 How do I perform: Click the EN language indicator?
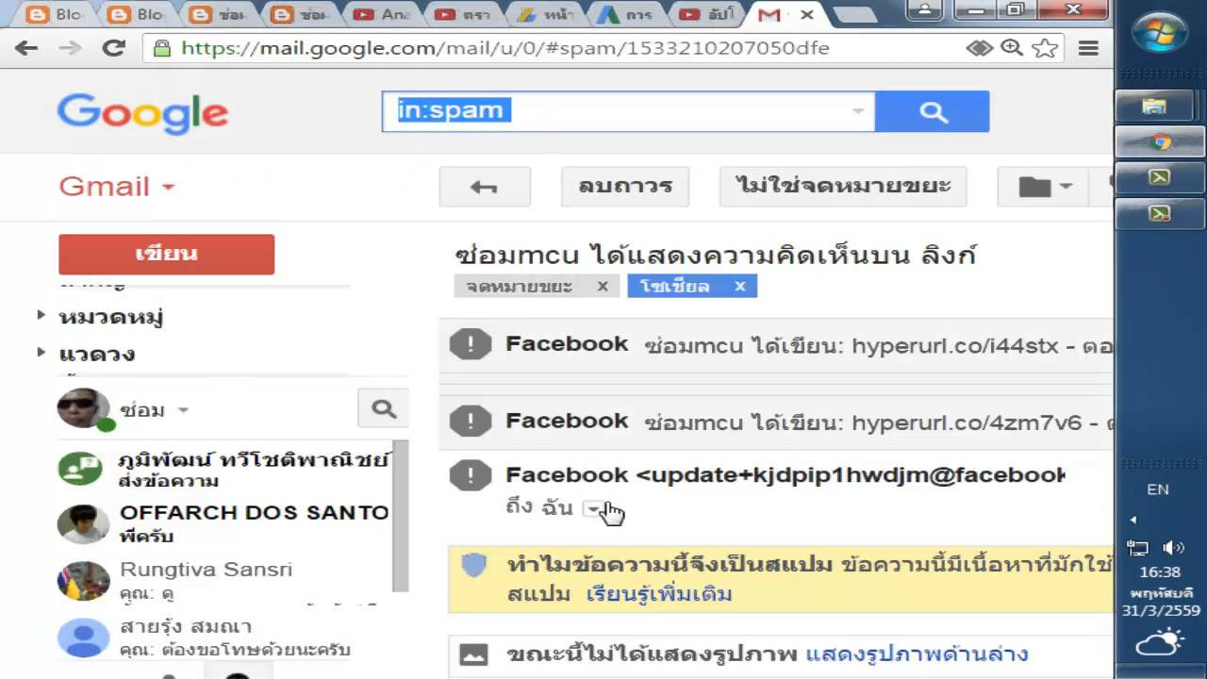pos(1158,489)
